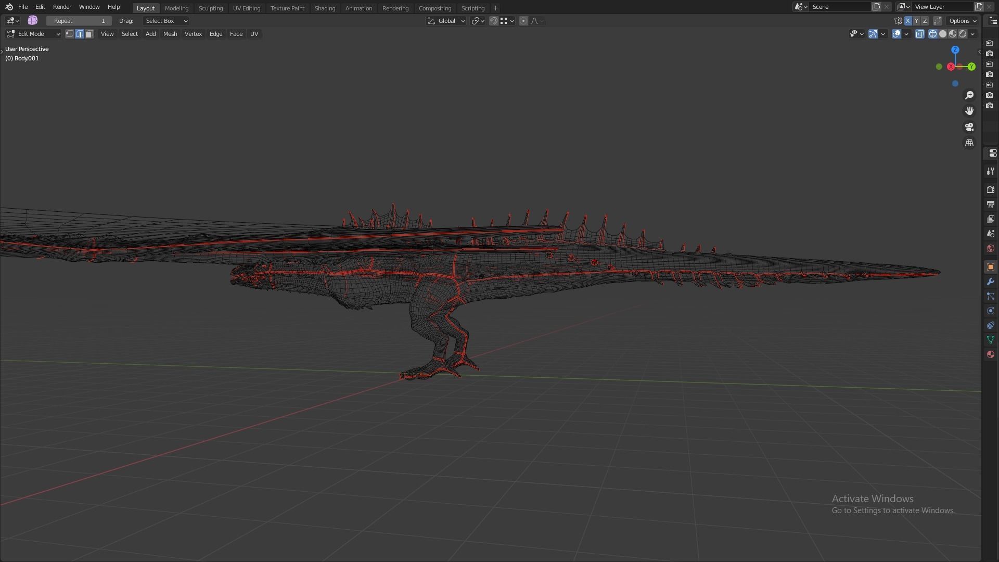
Task: Open the editor type dropdown
Action: tap(12, 21)
